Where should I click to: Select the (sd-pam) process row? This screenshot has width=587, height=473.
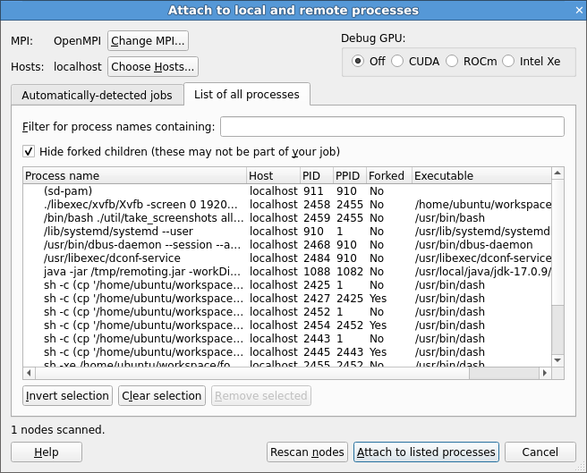pos(287,190)
